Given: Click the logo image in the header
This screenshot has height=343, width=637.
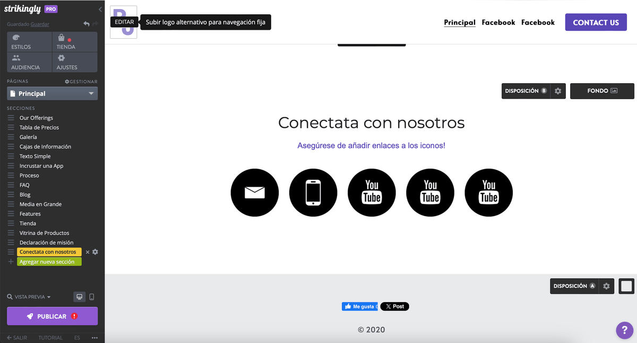Looking at the screenshot, I should 124,22.
